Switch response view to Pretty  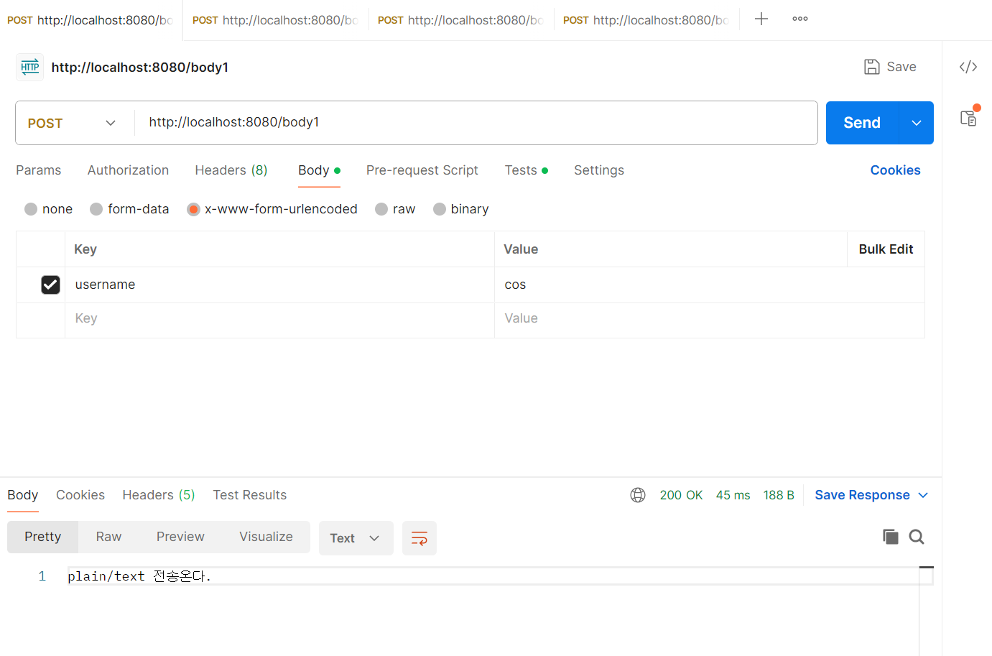pyautogui.click(x=43, y=537)
